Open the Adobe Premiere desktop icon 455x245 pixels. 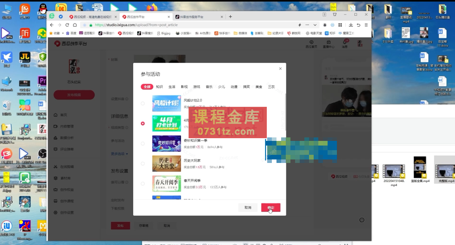tap(42, 85)
